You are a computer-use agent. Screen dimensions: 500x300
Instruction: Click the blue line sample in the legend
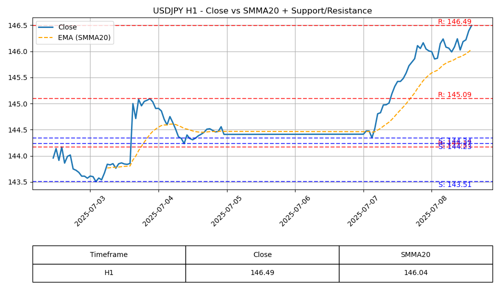pyautogui.click(x=45, y=27)
